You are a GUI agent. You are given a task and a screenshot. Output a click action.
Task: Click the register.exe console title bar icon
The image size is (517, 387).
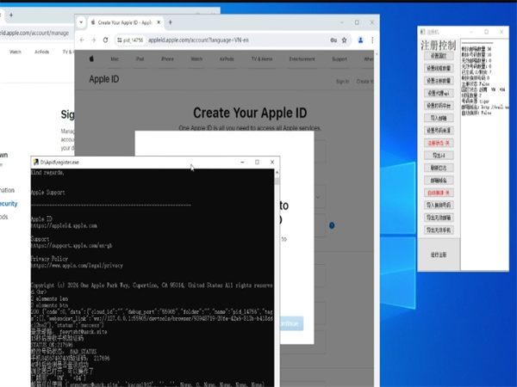pos(35,162)
